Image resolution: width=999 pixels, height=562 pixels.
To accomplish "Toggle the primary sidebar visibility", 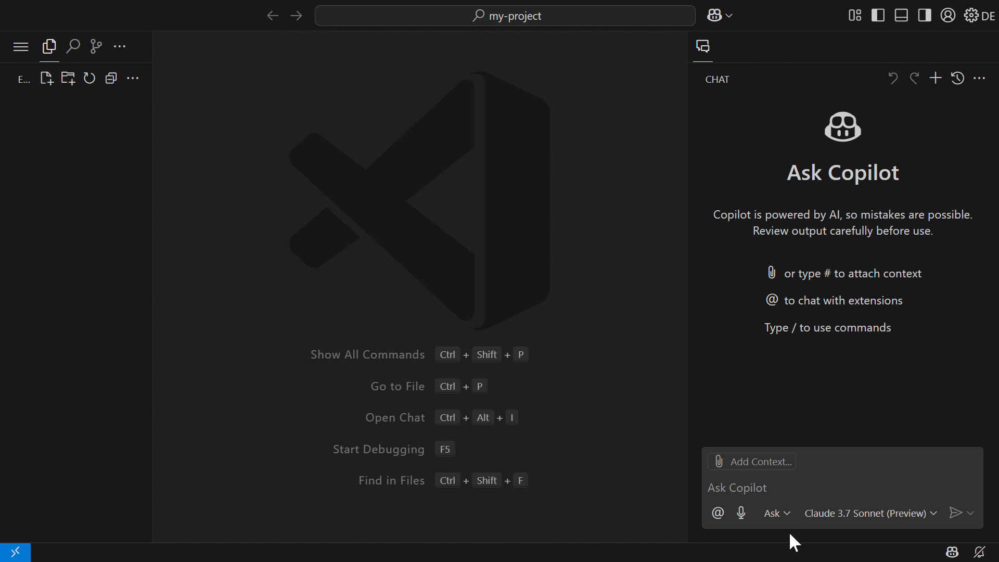I will [x=878, y=16].
